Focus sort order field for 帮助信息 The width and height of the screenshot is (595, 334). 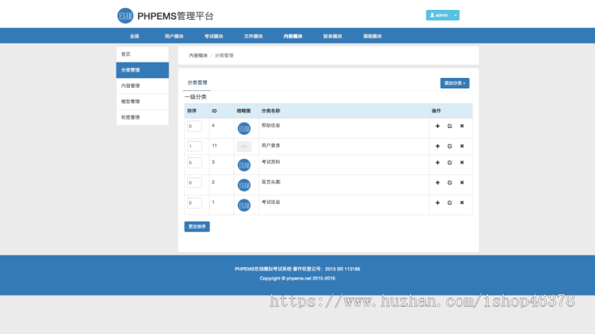pyautogui.click(x=194, y=126)
